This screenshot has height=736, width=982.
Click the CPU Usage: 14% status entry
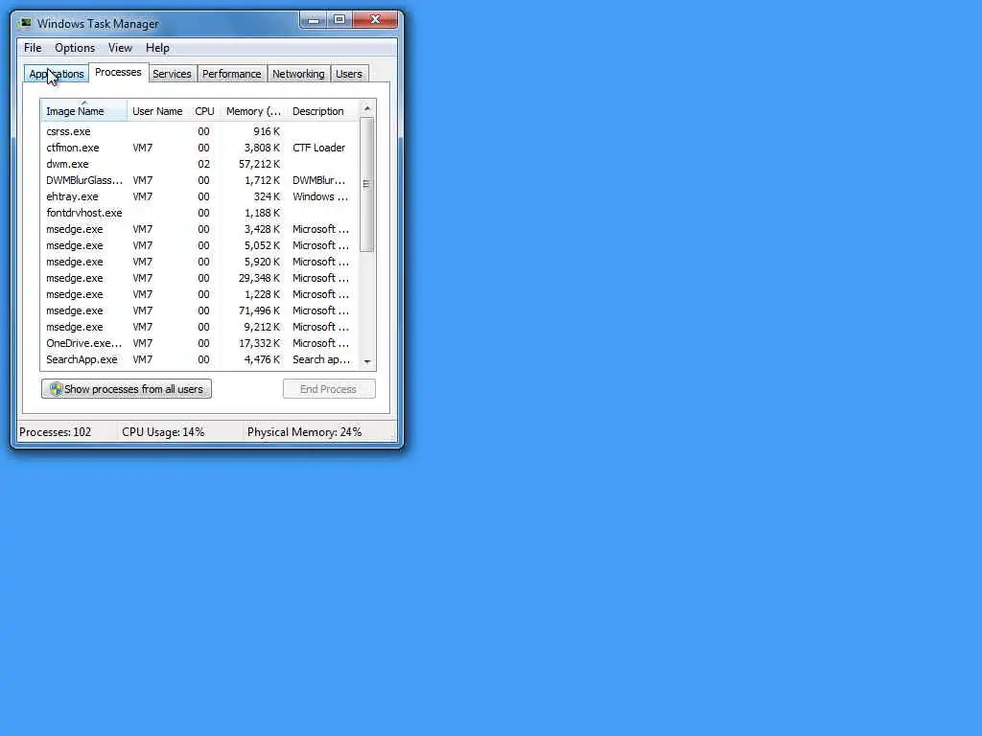163,432
